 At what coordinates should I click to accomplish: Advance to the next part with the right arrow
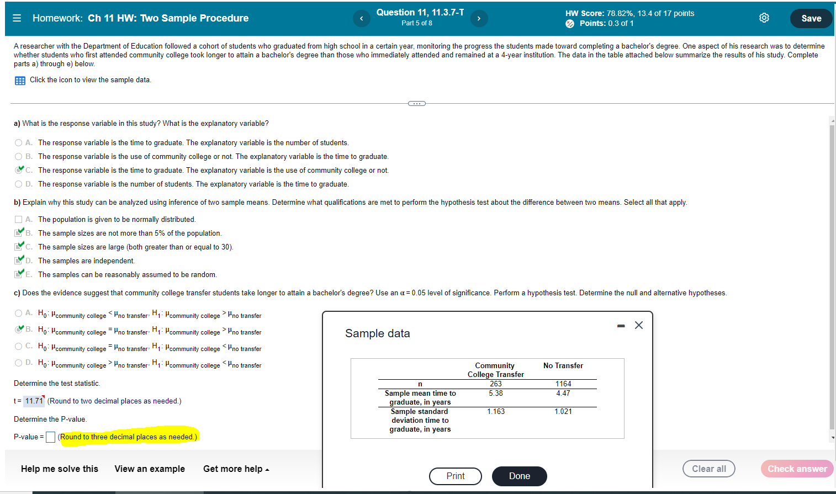[479, 18]
